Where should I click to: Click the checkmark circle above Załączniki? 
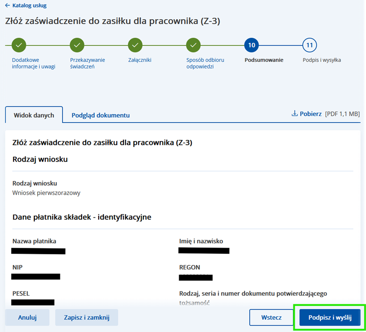click(x=135, y=45)
